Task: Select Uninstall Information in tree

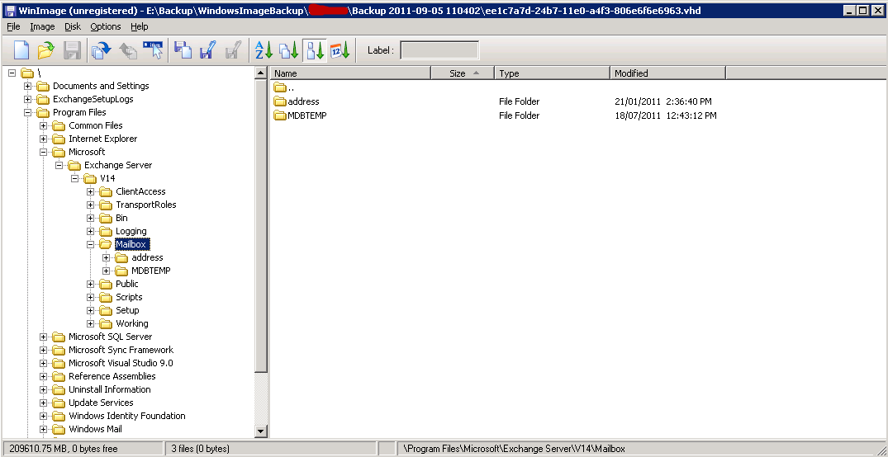Action: [110, 389]
